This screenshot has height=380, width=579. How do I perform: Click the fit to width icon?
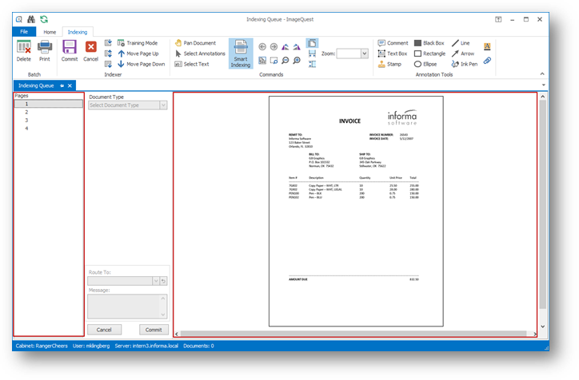pyautogui.click(x=312, y=53)
